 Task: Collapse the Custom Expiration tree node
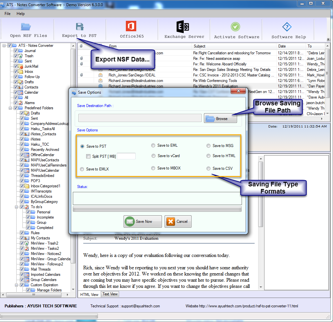17,285
